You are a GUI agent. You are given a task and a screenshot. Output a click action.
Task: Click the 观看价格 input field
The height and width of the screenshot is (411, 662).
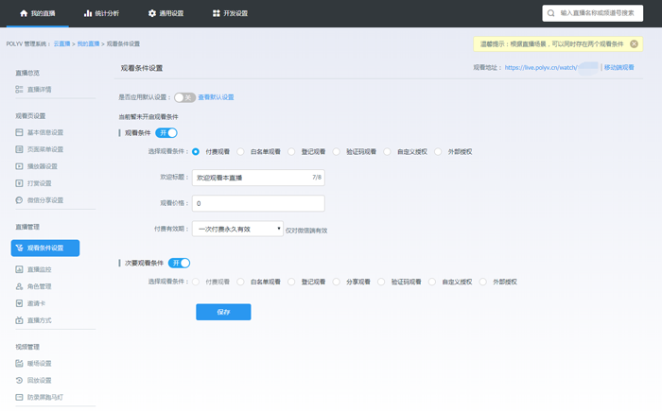(258, 203)
